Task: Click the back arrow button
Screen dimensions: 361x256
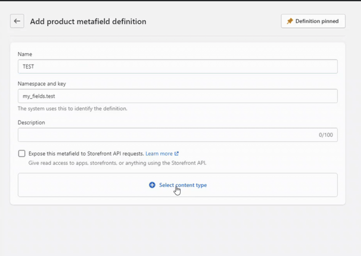Action: point(17,21)
